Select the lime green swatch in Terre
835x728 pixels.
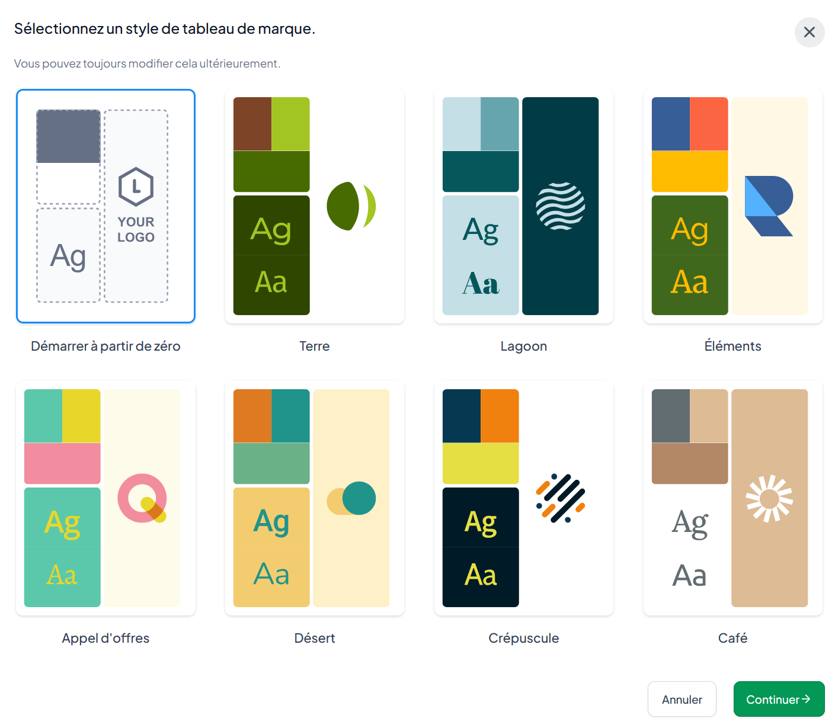coord(290,124)
